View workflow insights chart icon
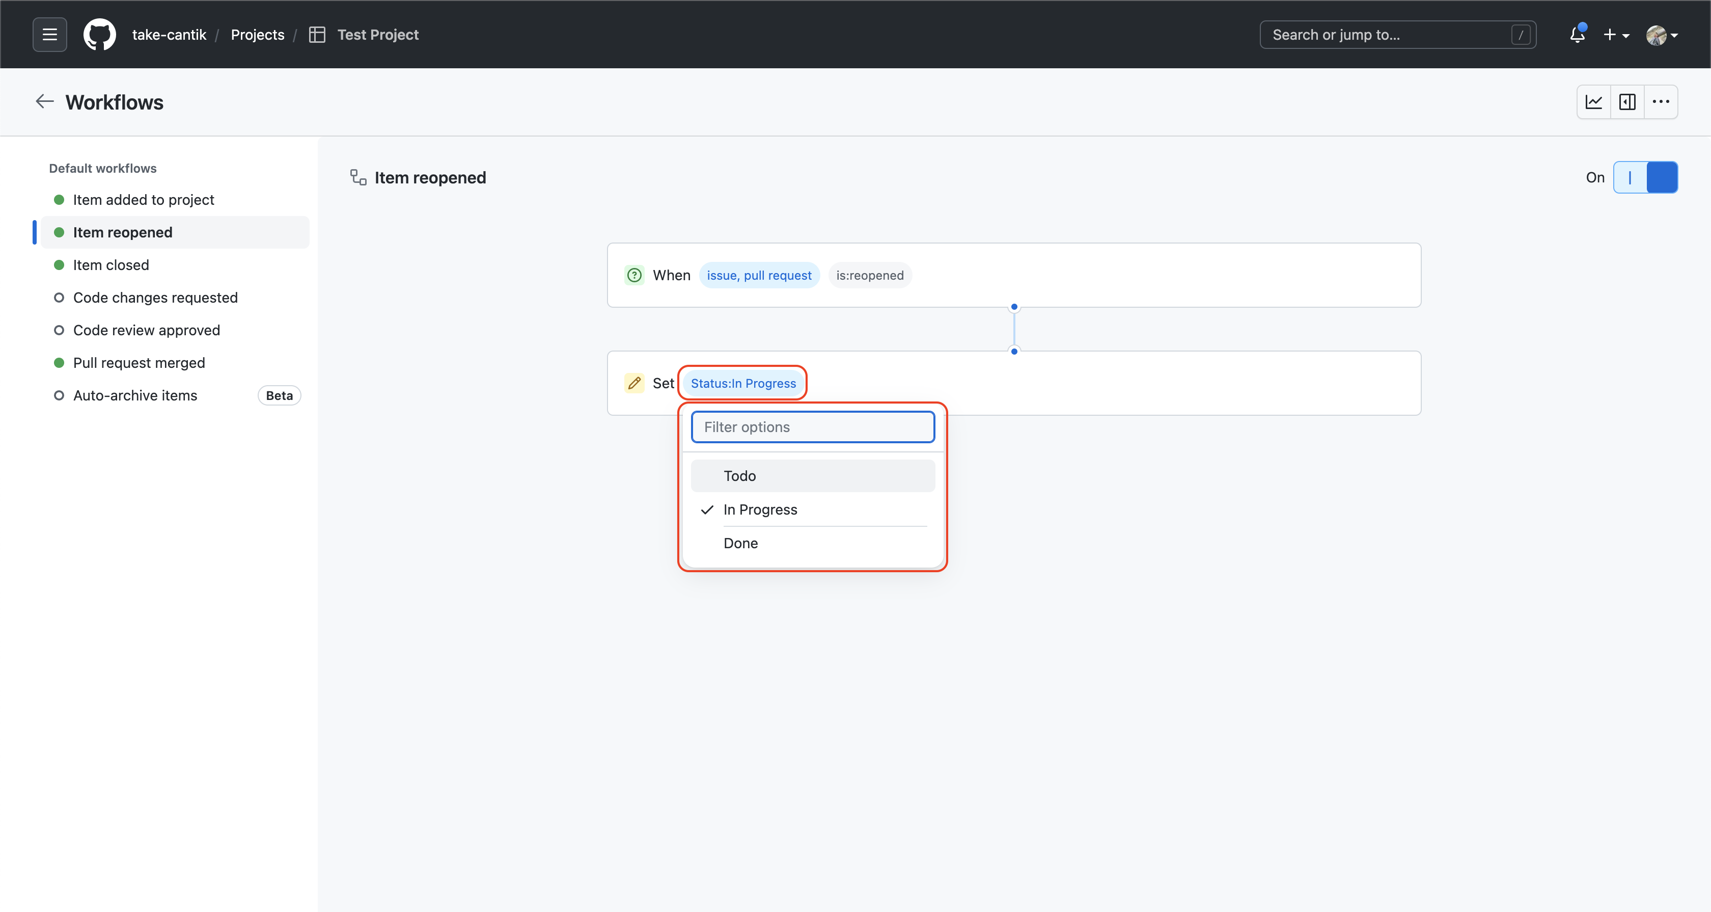 tap(1594, 102)
